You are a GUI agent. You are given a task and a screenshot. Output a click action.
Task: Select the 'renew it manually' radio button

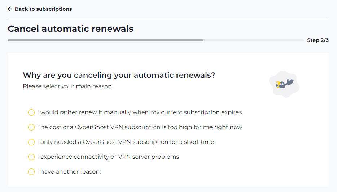pyautogui.click(x=31, y=112)
